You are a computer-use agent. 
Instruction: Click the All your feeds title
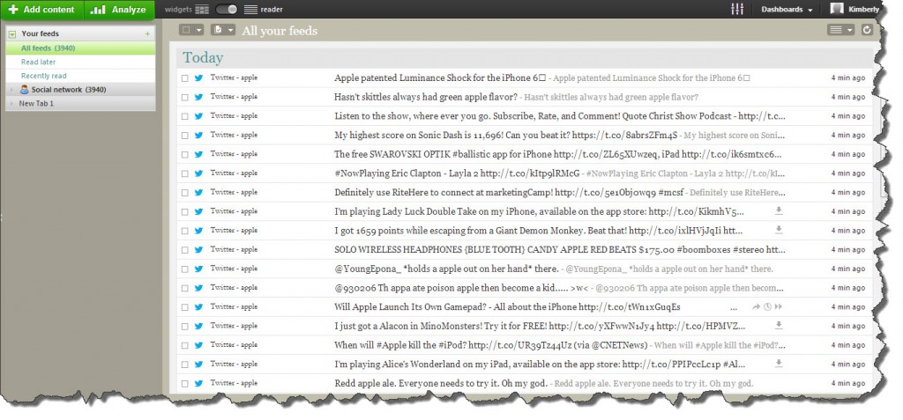(280, 31)
